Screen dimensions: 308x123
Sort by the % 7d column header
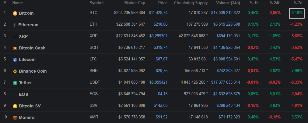[x=298, y=3]
